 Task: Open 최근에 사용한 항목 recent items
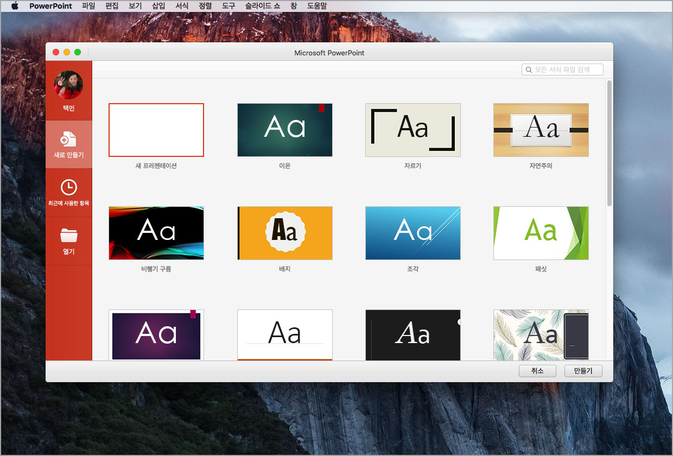pyautogui.click(x=68, y=193)
